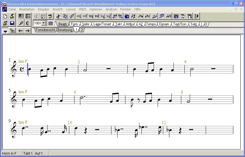
Task: Click the slashed square icon
Action: (43, 16)
